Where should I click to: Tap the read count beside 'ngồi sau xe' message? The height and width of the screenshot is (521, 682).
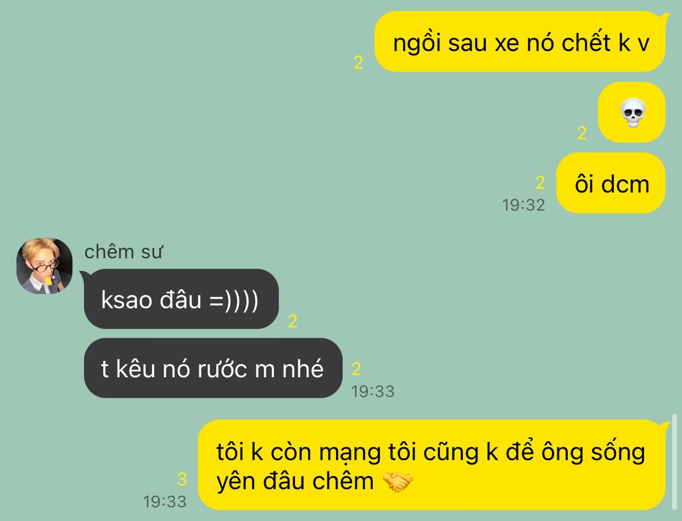click(x=359, y=63)
